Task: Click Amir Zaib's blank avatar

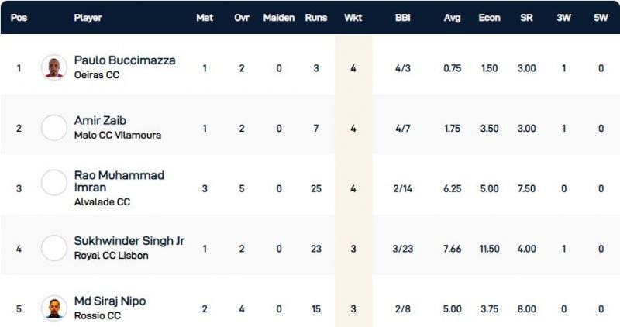Action: tap(54, 128)
